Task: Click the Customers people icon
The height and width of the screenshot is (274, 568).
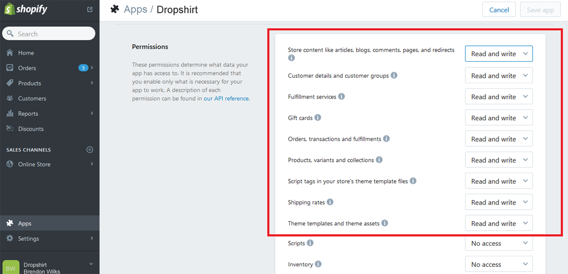Action: (x=10, y=98)
